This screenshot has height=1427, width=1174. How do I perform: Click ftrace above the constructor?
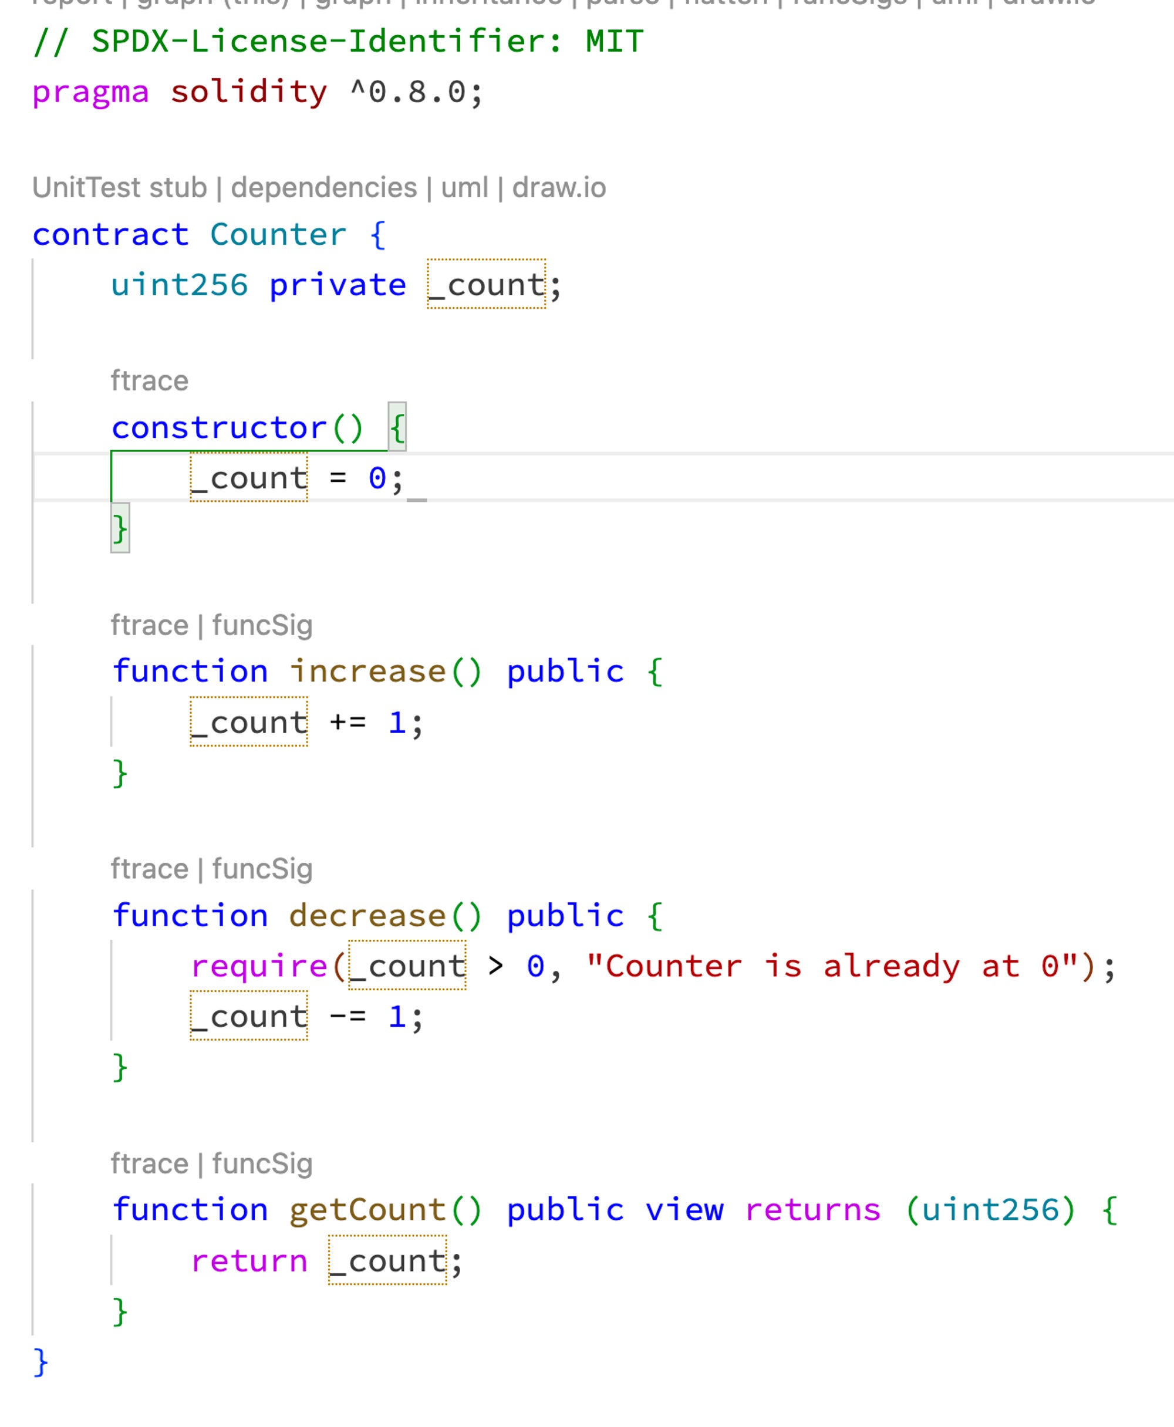click(150, 382)
